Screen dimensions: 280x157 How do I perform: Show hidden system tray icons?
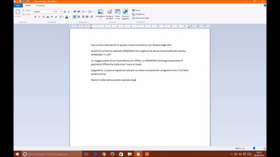231,154
